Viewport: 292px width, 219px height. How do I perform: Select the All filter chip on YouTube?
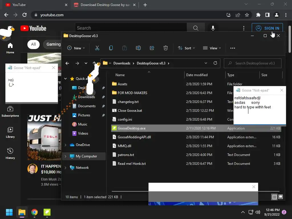click(x=34, y=44)
